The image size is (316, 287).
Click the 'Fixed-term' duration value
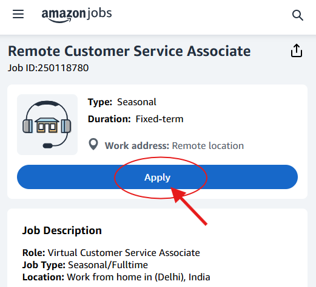[x=160, y=119]
